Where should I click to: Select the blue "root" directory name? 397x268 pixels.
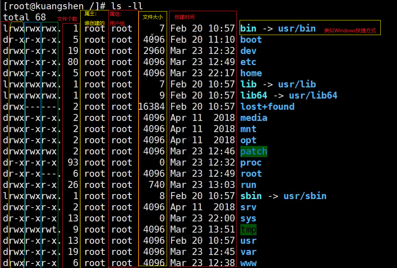point(251,174)
